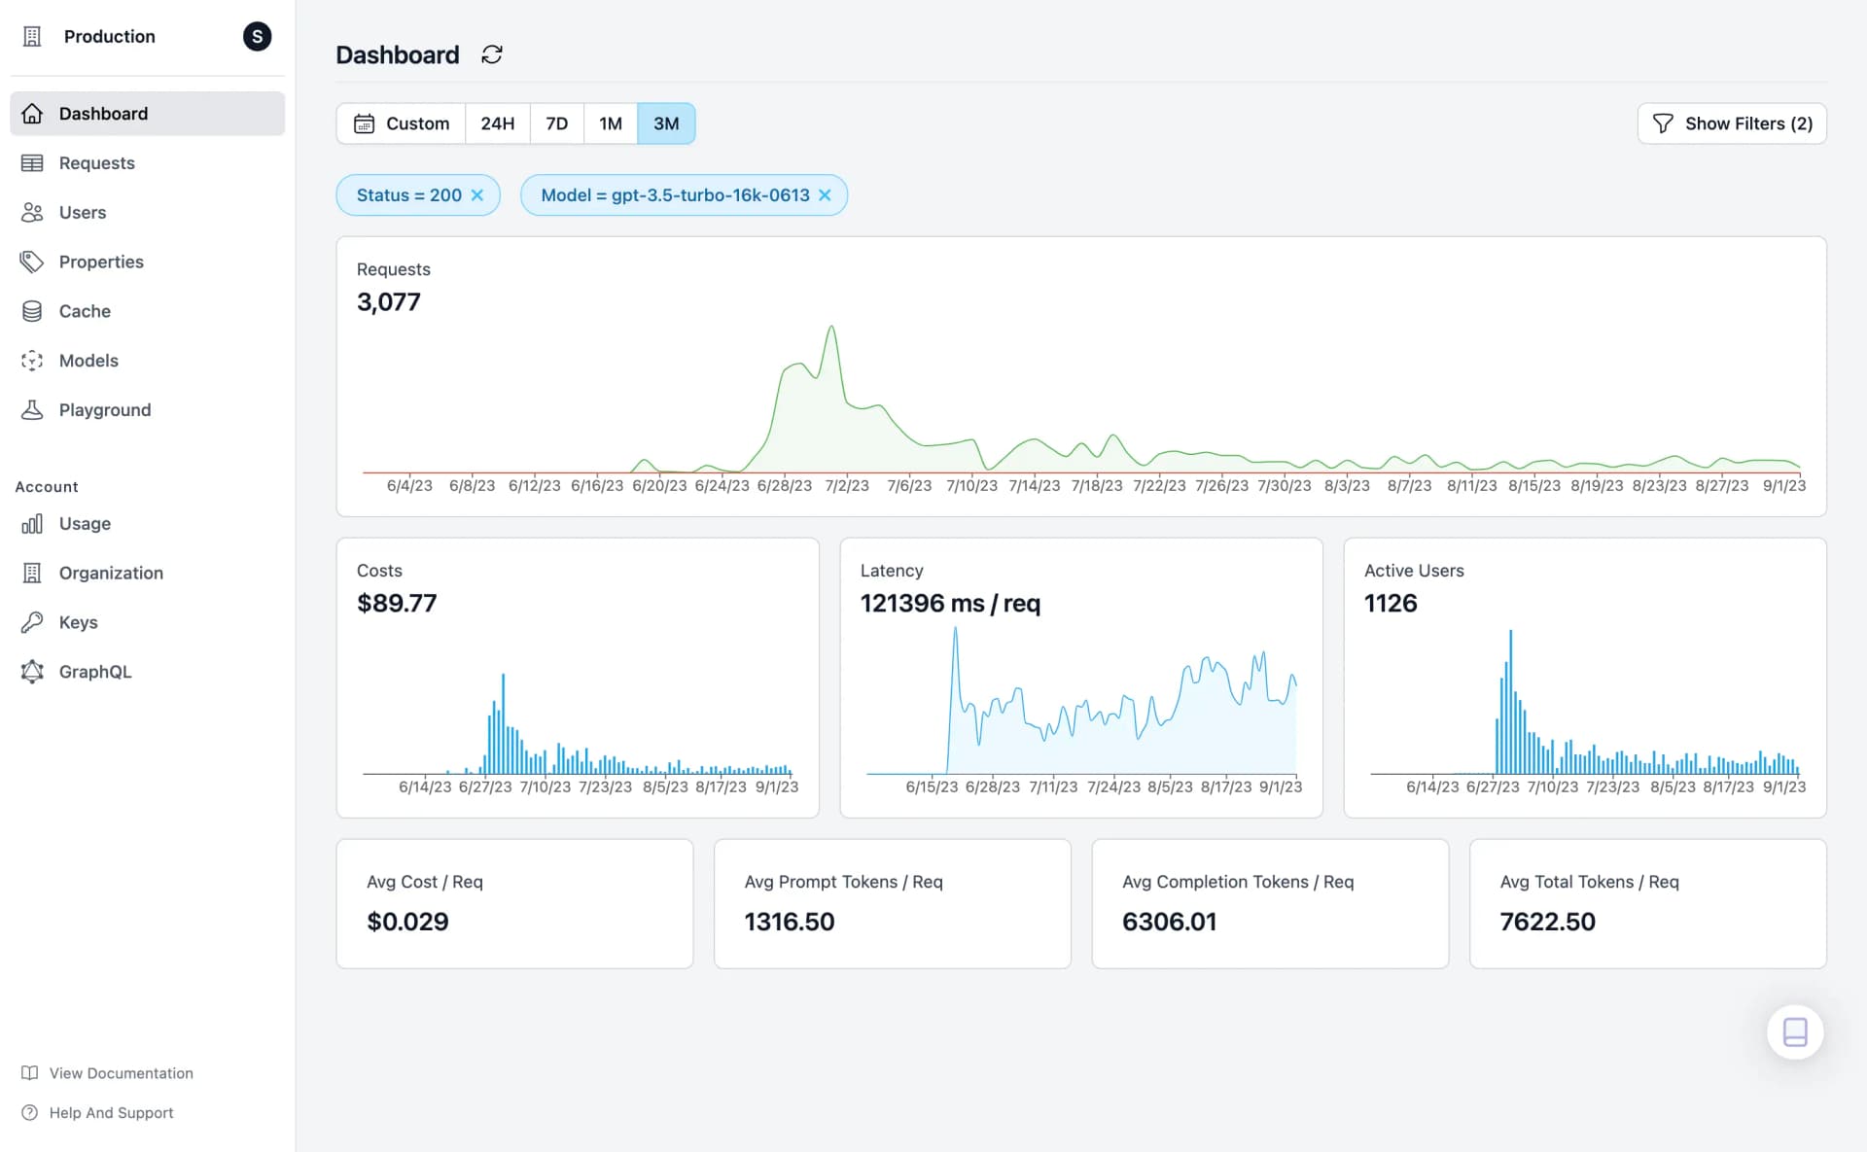Choose the 1M time range
1867x1152 pixels.
coord(610,123)
